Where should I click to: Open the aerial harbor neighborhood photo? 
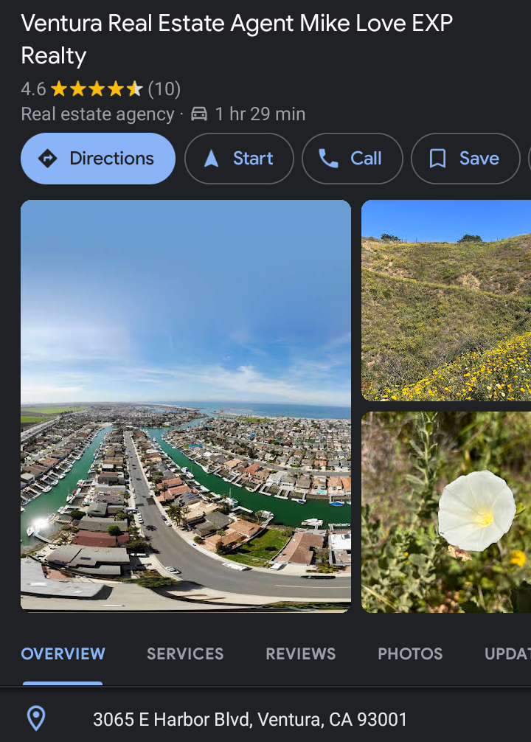(x=186, y=406)
